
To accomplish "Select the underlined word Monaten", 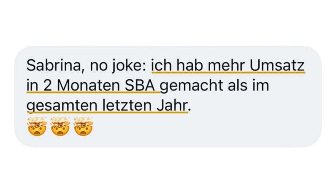I will (89, 85).
